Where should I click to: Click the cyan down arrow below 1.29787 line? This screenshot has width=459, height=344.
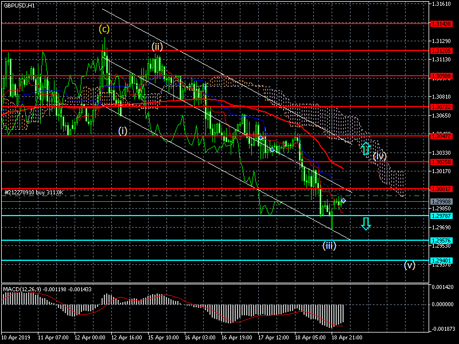[x=366, y=224]
